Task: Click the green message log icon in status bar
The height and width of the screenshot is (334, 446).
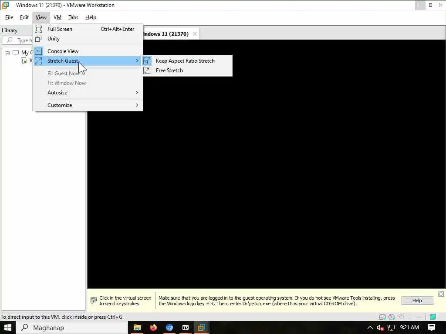Action: coord(433,317)
